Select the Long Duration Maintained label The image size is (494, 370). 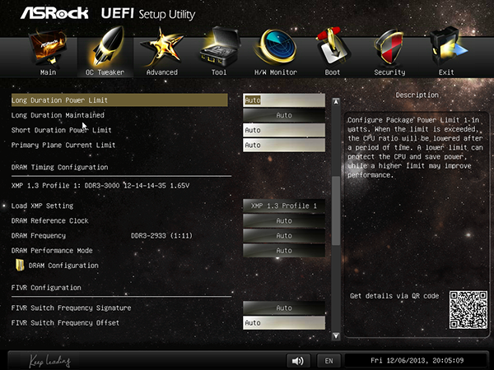(58, 115)
